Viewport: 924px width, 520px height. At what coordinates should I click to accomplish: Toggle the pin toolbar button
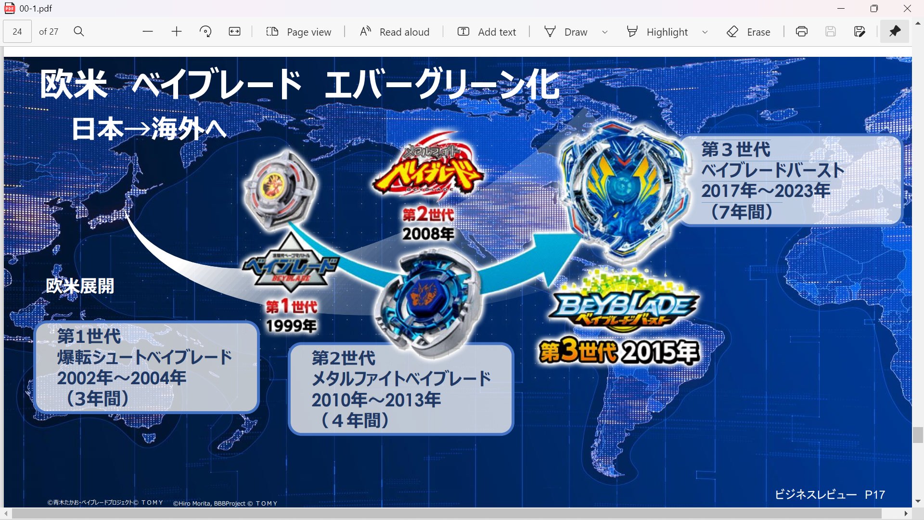(x=895, y=32)
